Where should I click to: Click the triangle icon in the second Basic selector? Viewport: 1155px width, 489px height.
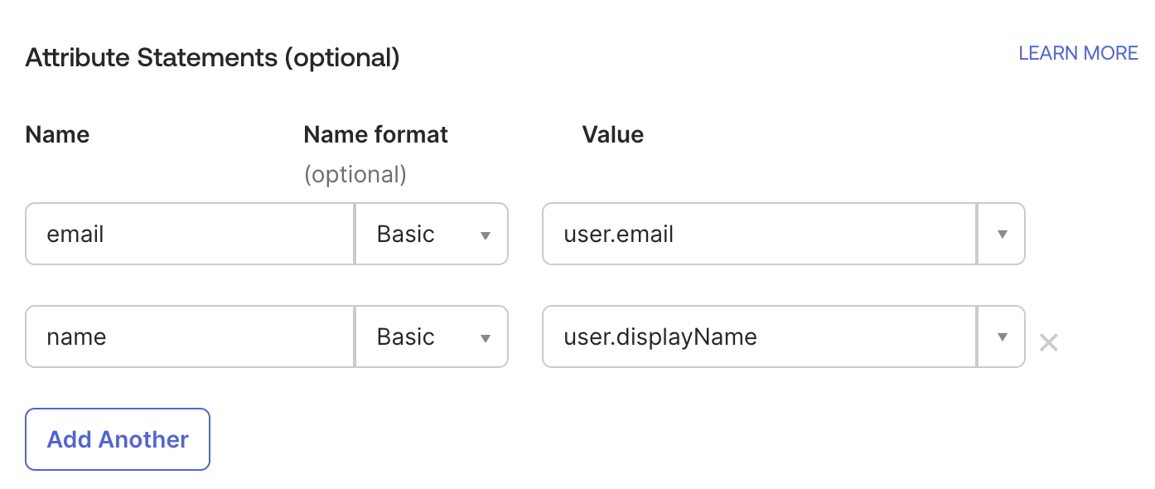pos(487,337)
